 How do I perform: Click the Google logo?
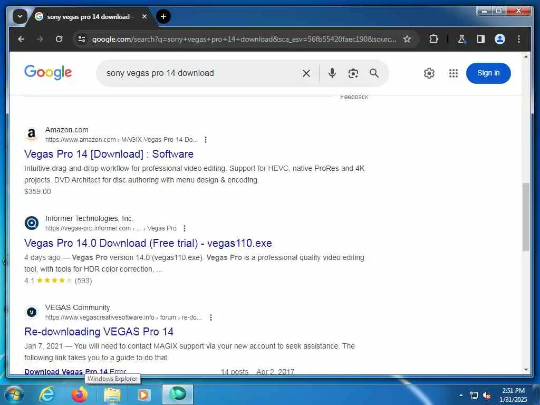click(x=48, y=72)
